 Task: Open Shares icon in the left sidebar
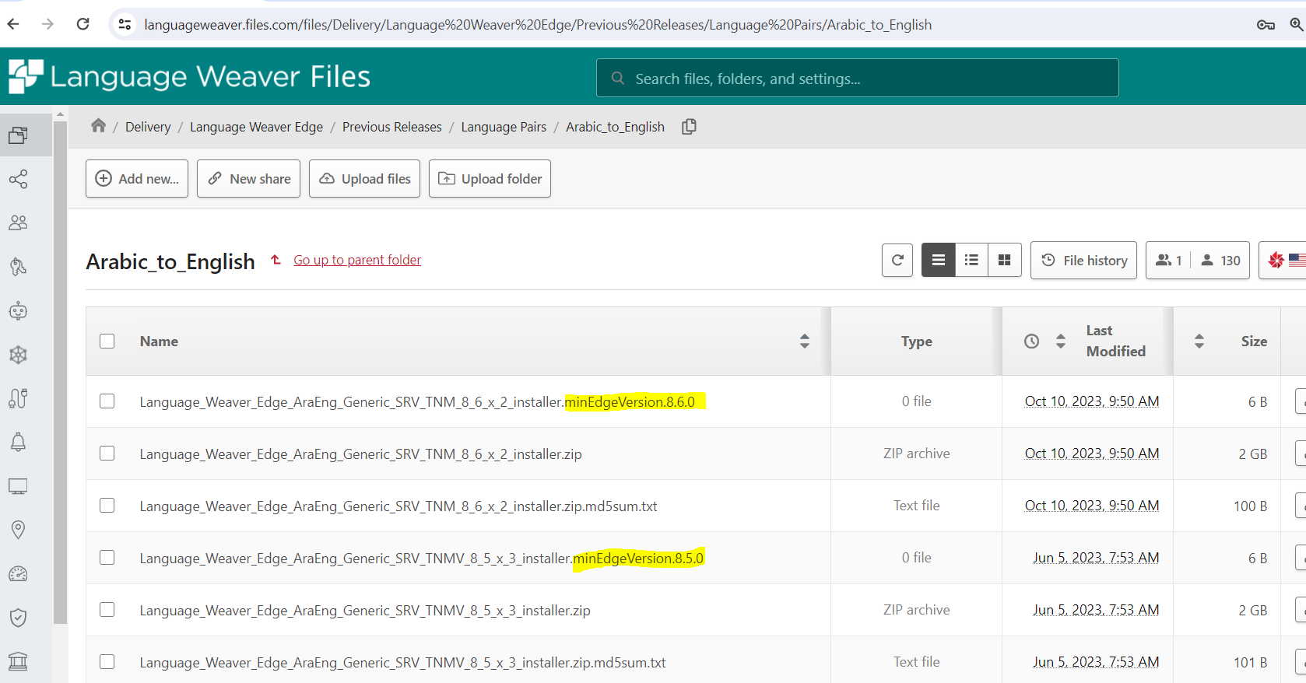(18, 179)
